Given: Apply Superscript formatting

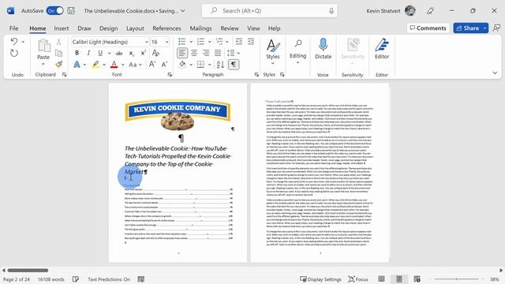Looking at the screenshot, I should coord(144,53).
